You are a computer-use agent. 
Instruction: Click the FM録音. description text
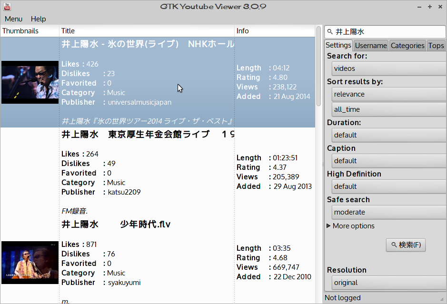pos(74,211)
